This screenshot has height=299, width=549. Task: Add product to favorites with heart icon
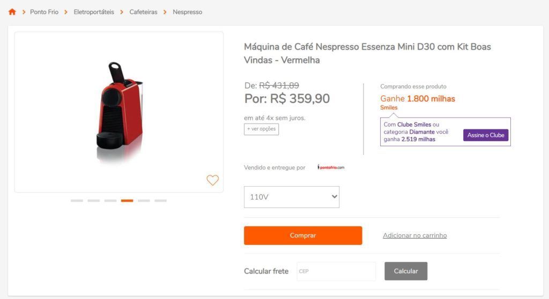212,180
